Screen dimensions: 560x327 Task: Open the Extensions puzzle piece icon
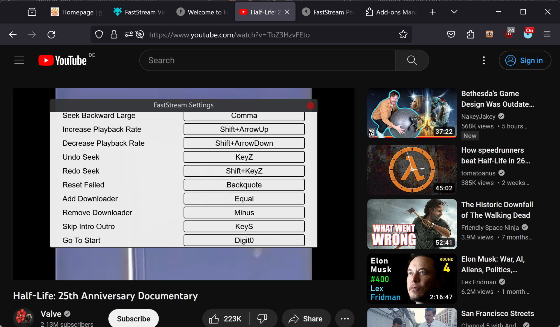coord(470,34)
